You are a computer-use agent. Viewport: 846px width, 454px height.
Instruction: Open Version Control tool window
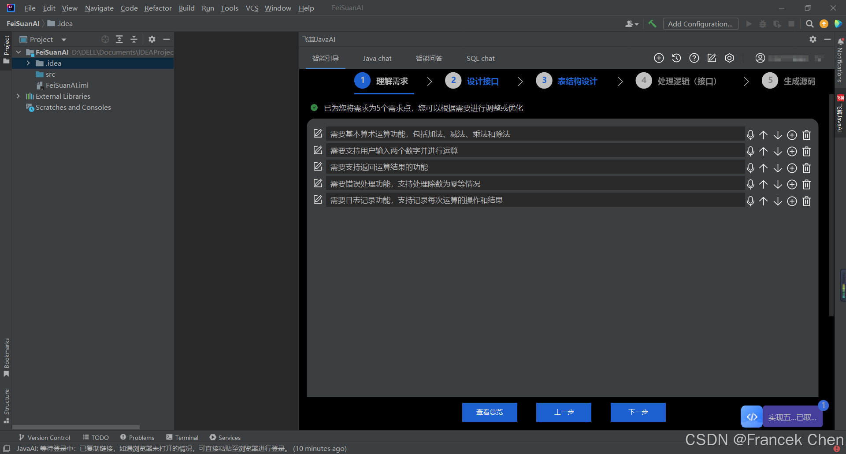point(45,437)
